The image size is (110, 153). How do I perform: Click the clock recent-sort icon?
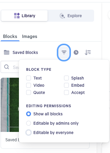76,52
